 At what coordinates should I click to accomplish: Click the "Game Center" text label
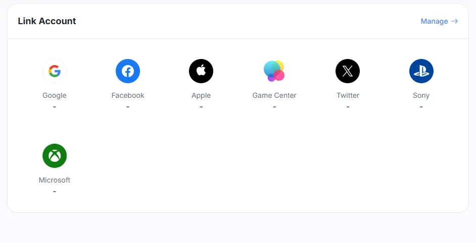tap(274, 95)
